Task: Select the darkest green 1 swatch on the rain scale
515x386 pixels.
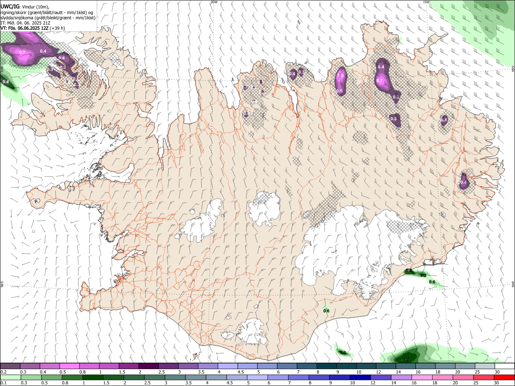Action: point(93,377)
